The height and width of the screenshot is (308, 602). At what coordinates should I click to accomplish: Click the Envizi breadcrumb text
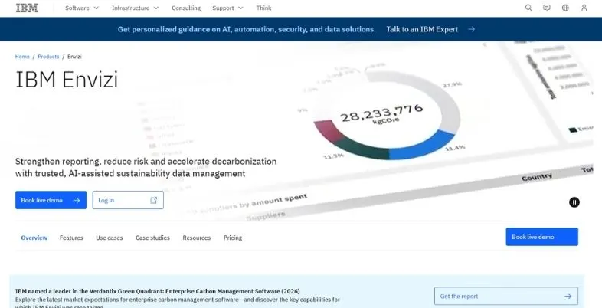pyautogui.click(x=74, y=57)
